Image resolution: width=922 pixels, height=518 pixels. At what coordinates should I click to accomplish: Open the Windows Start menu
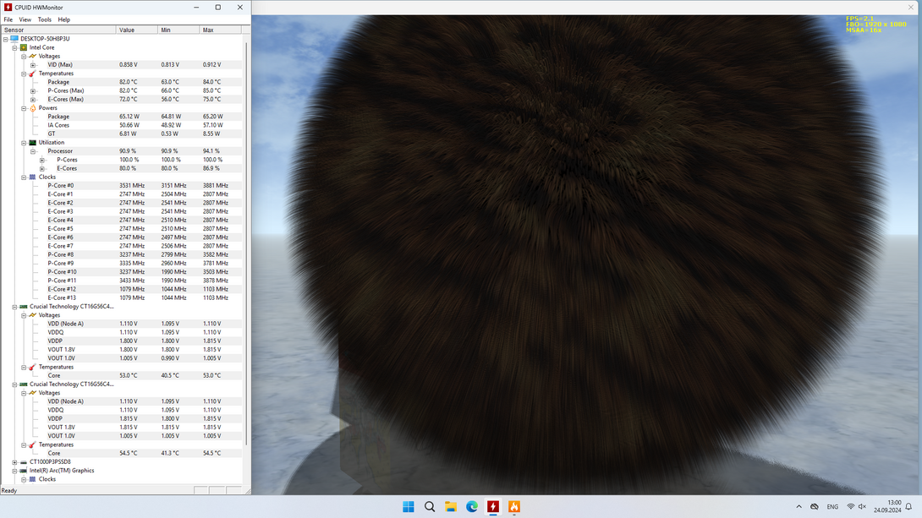pyautogui.click(x=409, y=507)
